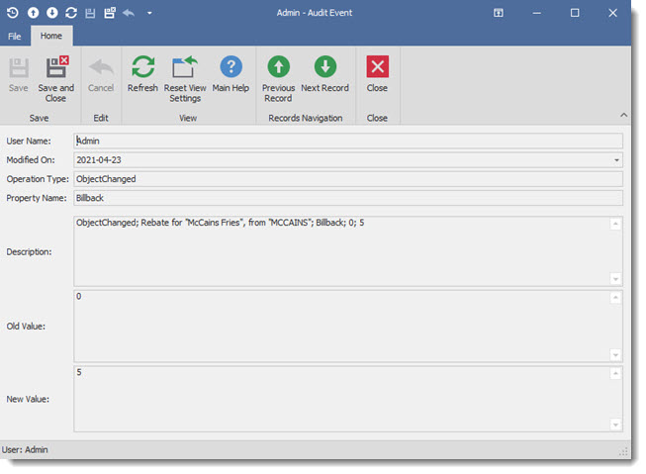646x474 pixels.
Task: Open the quick access toolbar customize dropdown
Action: pos(149,13)
